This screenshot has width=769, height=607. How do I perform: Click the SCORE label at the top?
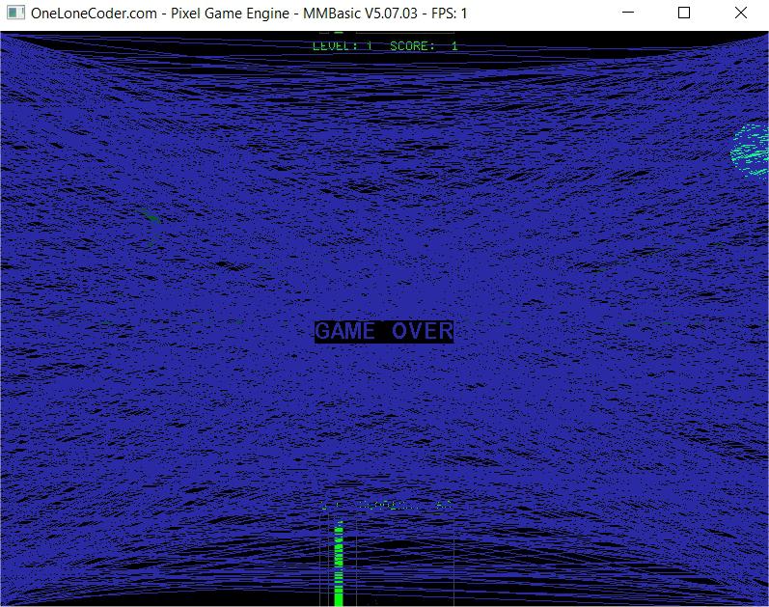413,45
